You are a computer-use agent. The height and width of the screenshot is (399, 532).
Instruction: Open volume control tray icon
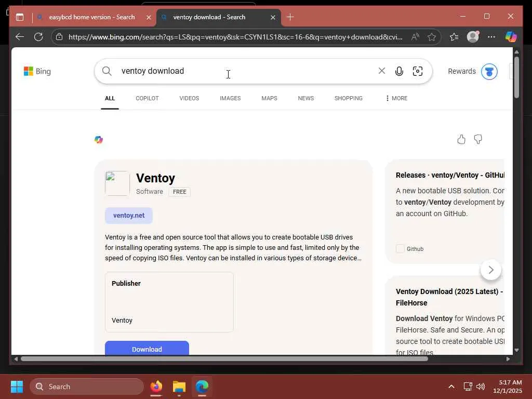coord(481,387)
